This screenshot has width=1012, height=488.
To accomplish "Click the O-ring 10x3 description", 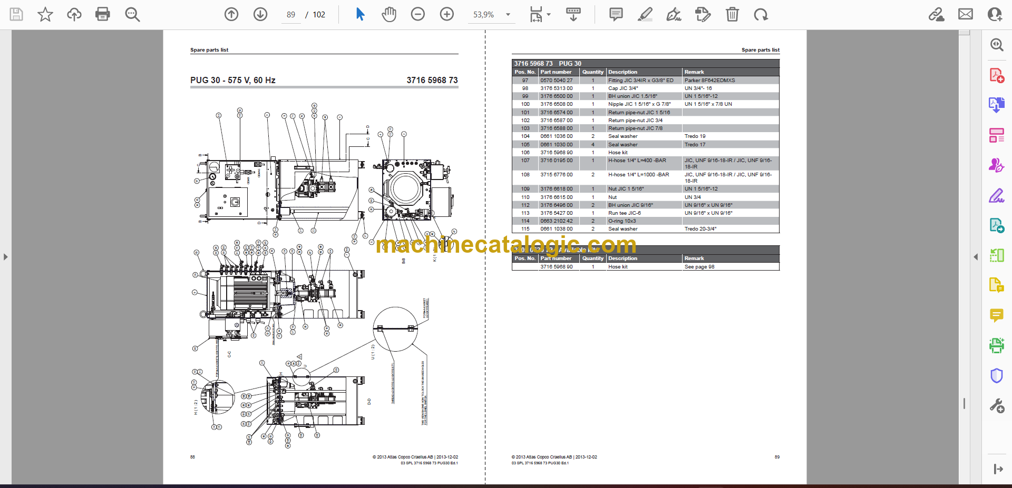I will pyautogui.click(x=622, y=221).
